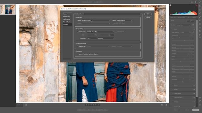This screenshot has width=202, height=113.
Task: Open preferences gear icon at top
Action: [x=196, y=2]
